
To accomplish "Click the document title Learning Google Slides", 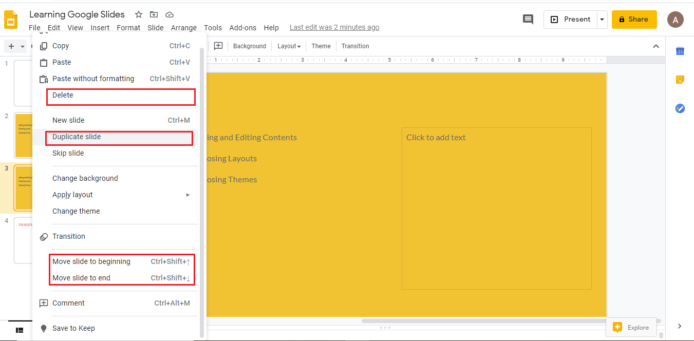I will [77, 14].
